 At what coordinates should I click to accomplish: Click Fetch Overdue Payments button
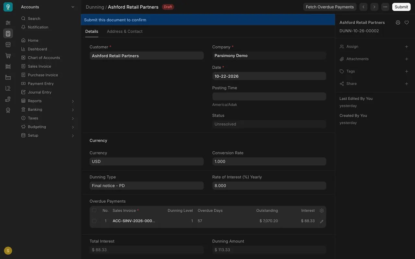point(330,7)
